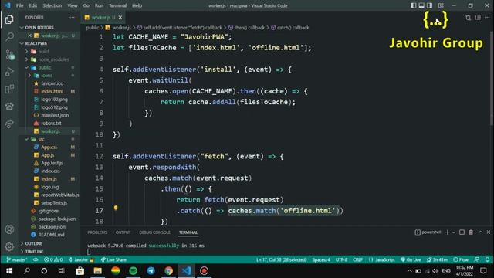Toggle Primary Side Bar layout icon
This screenshot has width=494, height=278.
tap(414, 5)
